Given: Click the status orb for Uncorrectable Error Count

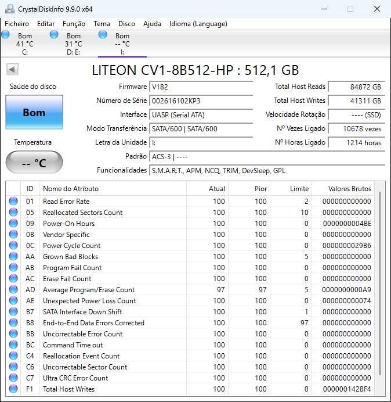Looking at the screenshot, I should click(x=13, y=334).
